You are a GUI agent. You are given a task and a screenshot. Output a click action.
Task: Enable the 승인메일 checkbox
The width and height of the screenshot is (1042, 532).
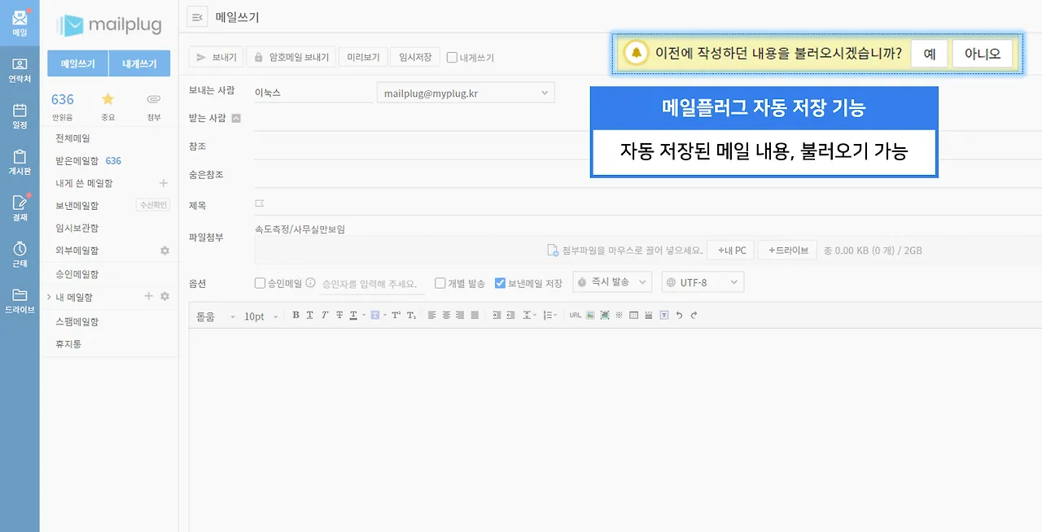pyautogui.click(x=260, y=283)
